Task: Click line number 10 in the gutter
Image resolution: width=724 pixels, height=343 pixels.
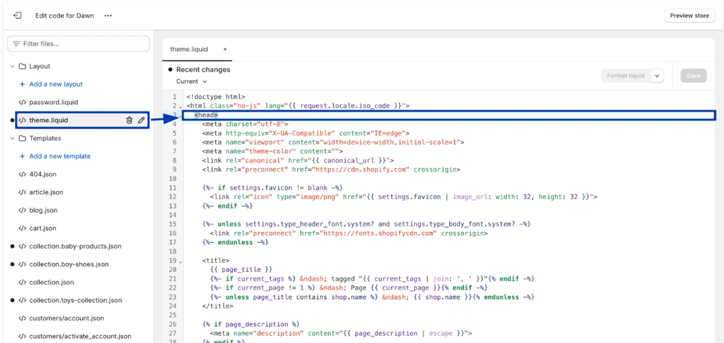Action: pos(173,179)
